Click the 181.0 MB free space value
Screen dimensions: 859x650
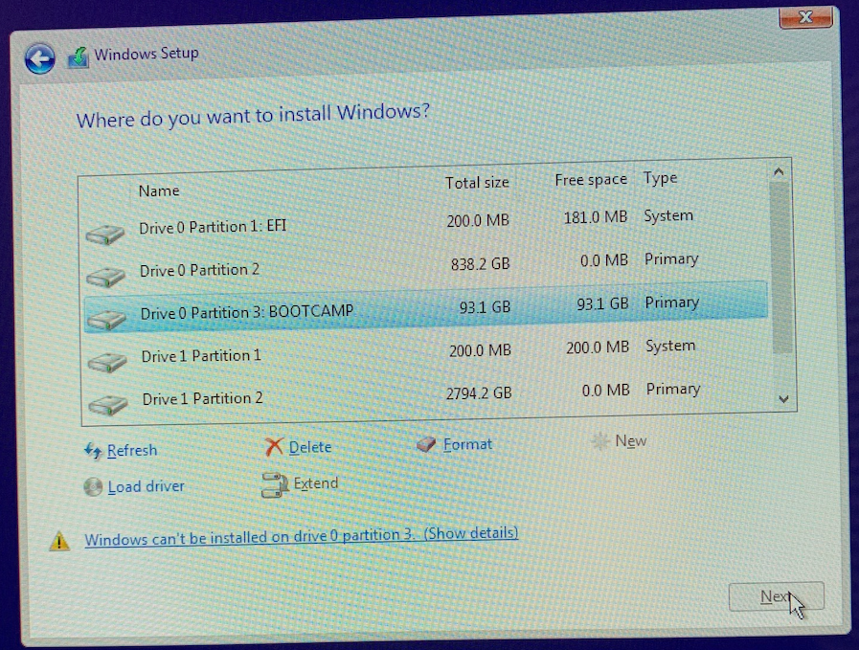click(596, 217)
